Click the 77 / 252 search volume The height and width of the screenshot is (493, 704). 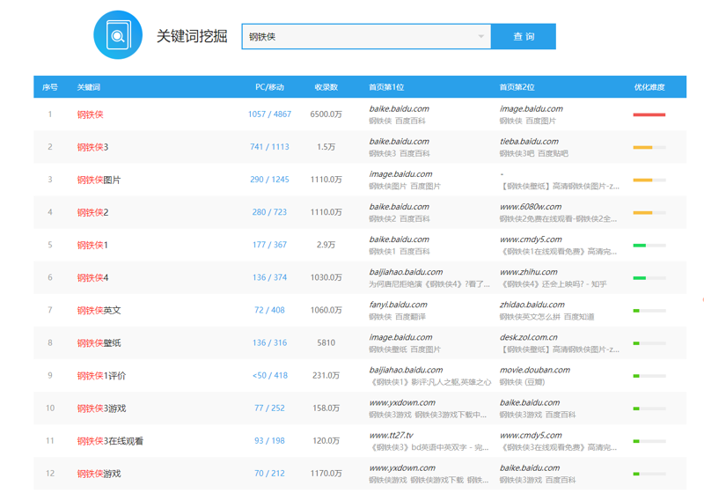(x=269, y=408)
